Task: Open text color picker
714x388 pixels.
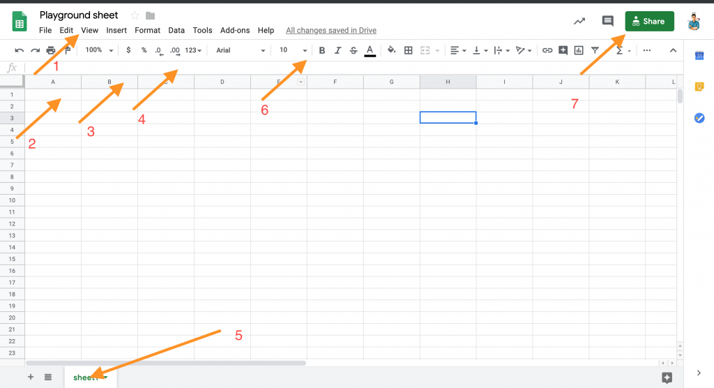Action: (x=370, y=51)
